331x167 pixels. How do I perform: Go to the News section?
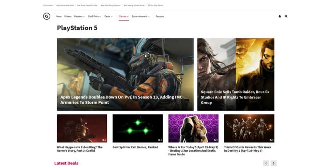coord(58,16)
